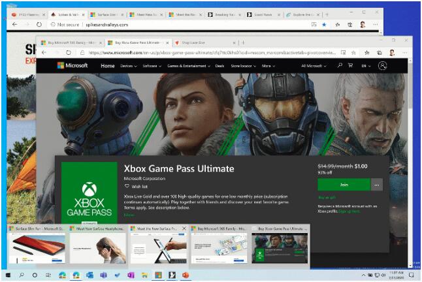Open Microsoft Store from the taskbar
This screenshot has width=422, height=282.
(x=158, y=275)
